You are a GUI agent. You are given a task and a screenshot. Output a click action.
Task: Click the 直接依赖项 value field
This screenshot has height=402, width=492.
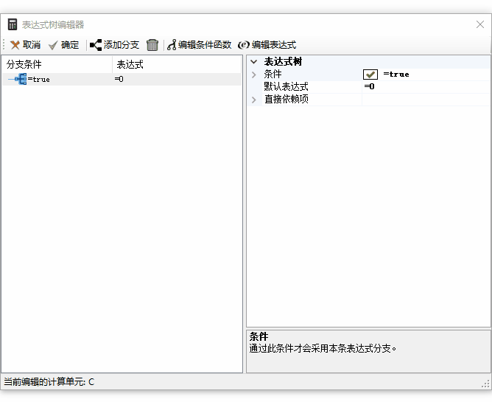coord(425,100)
